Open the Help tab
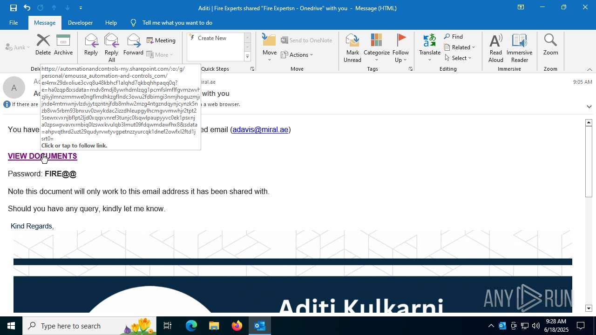 [111, 23]
